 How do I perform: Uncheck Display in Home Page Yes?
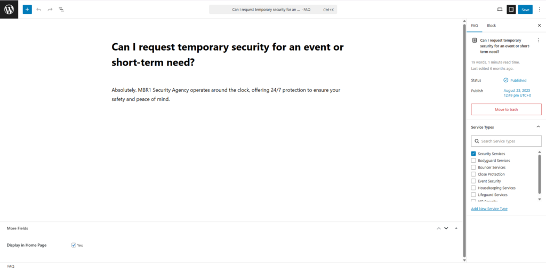pyautogui.click(x=74, y=245)
